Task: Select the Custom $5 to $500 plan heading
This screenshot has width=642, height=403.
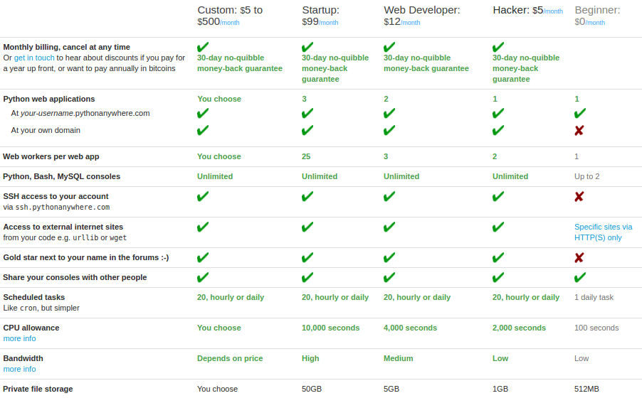Action: pyautogui.click(x=230, y=16)
